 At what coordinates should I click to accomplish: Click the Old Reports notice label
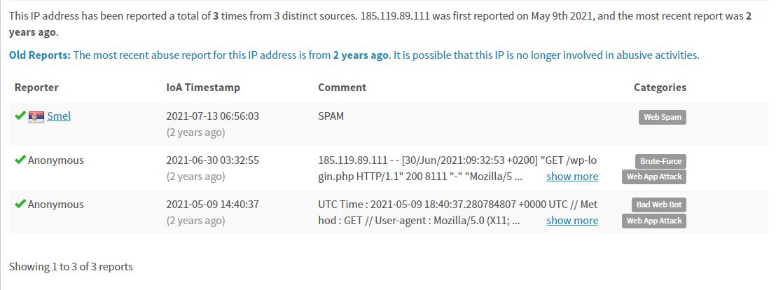pyautogui.click(x=40, y=55)
